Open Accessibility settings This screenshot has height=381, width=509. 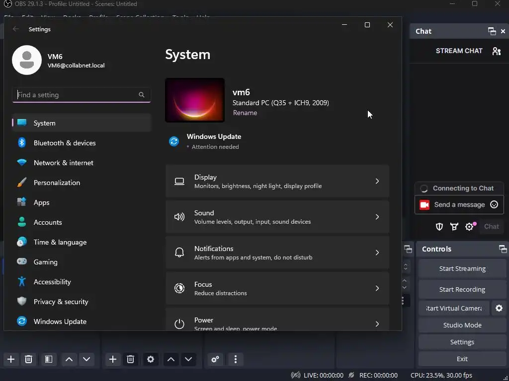pyautogui.click(x=82, y=282)
